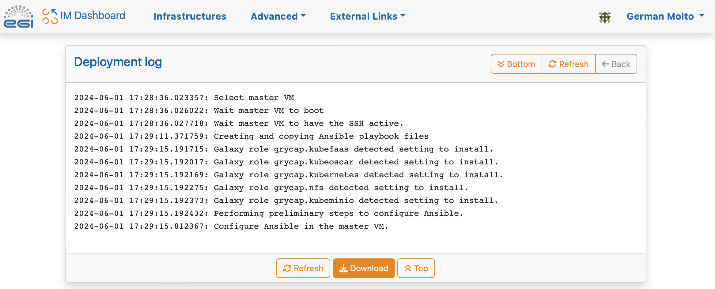The image size is (715, 289).
Task: Open the Infrastructures page
Action: click(190, 16)
